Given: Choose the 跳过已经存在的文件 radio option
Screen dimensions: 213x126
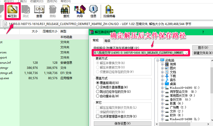Looking at the screenshot, I should click(97, 91).
